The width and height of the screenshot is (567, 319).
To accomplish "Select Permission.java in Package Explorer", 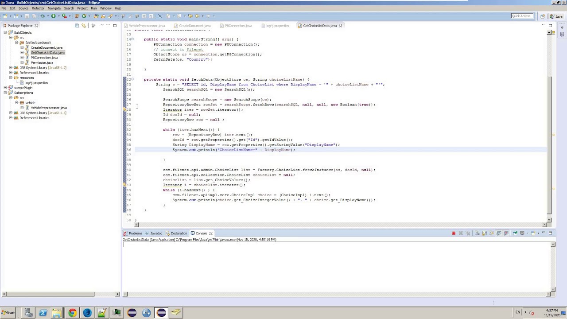I will coord(42,62).
